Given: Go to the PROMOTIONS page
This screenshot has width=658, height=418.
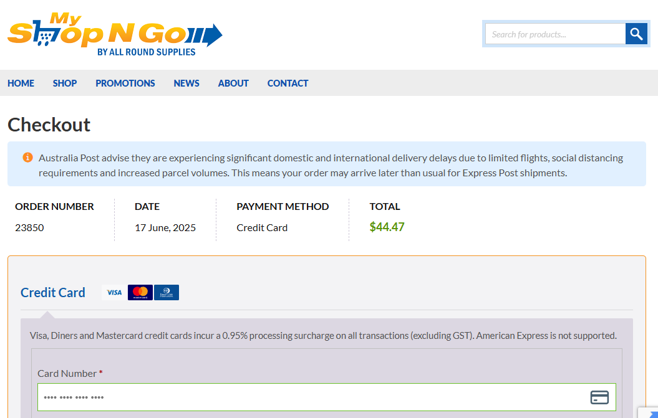Looking at the screenshot, I should point(125,83).
